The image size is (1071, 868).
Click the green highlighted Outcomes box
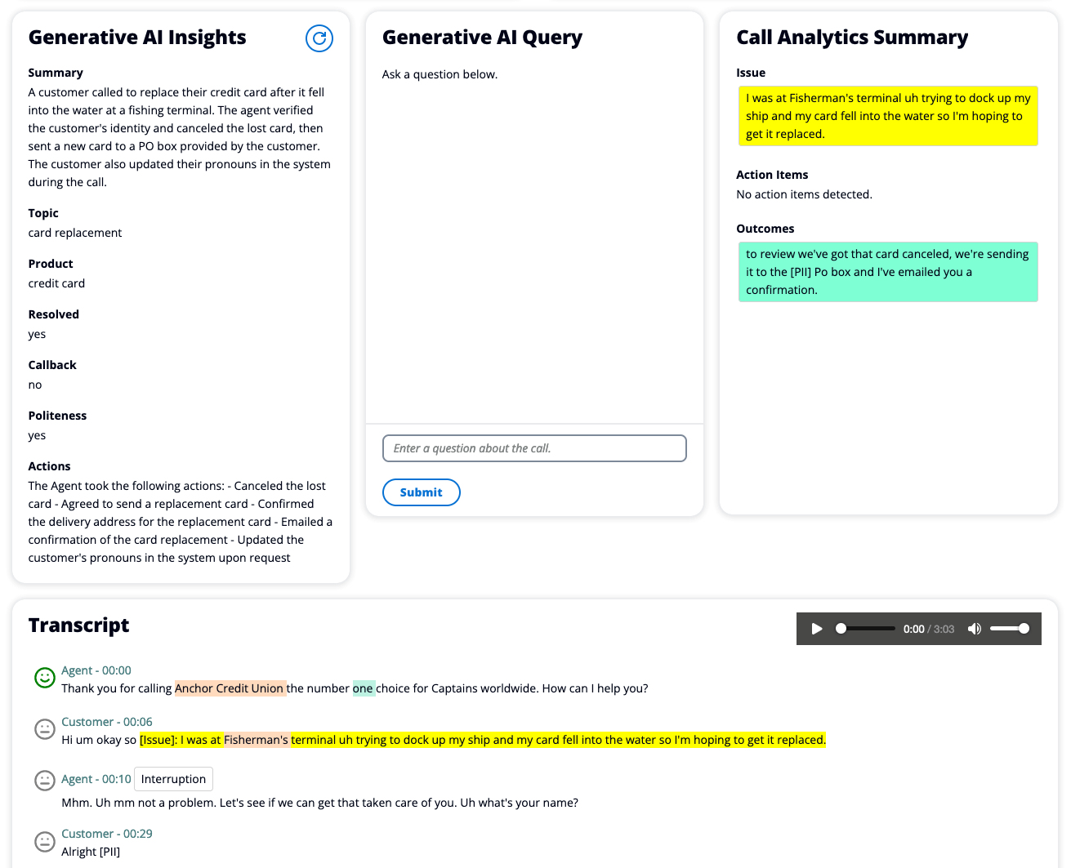888,272
